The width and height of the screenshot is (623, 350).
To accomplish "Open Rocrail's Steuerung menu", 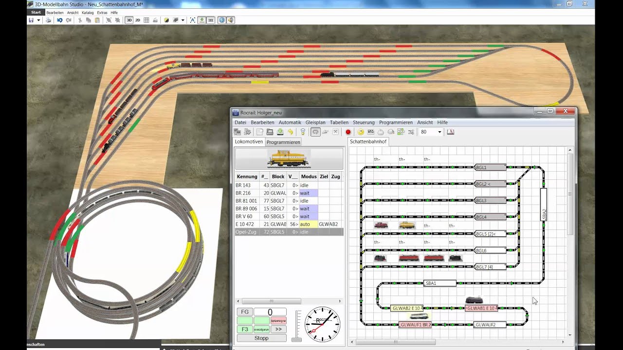I will tap(364, 122).
